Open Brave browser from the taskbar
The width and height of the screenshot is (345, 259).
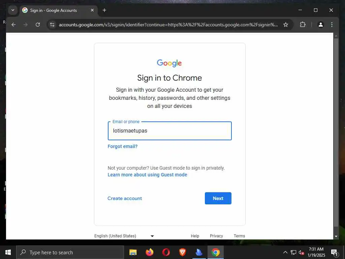tap(182, 252)
